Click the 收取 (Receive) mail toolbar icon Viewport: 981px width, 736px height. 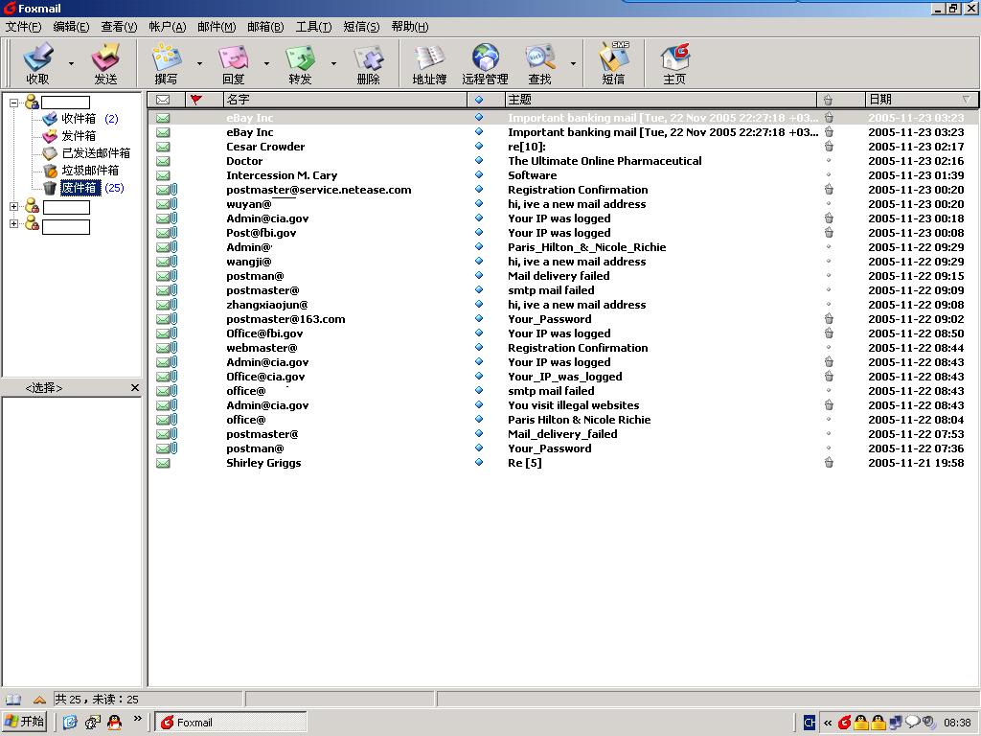[x=38, y=63]
